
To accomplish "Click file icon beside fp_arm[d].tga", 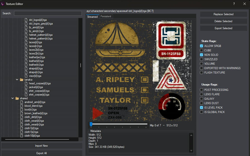I will tap(26, 27).
